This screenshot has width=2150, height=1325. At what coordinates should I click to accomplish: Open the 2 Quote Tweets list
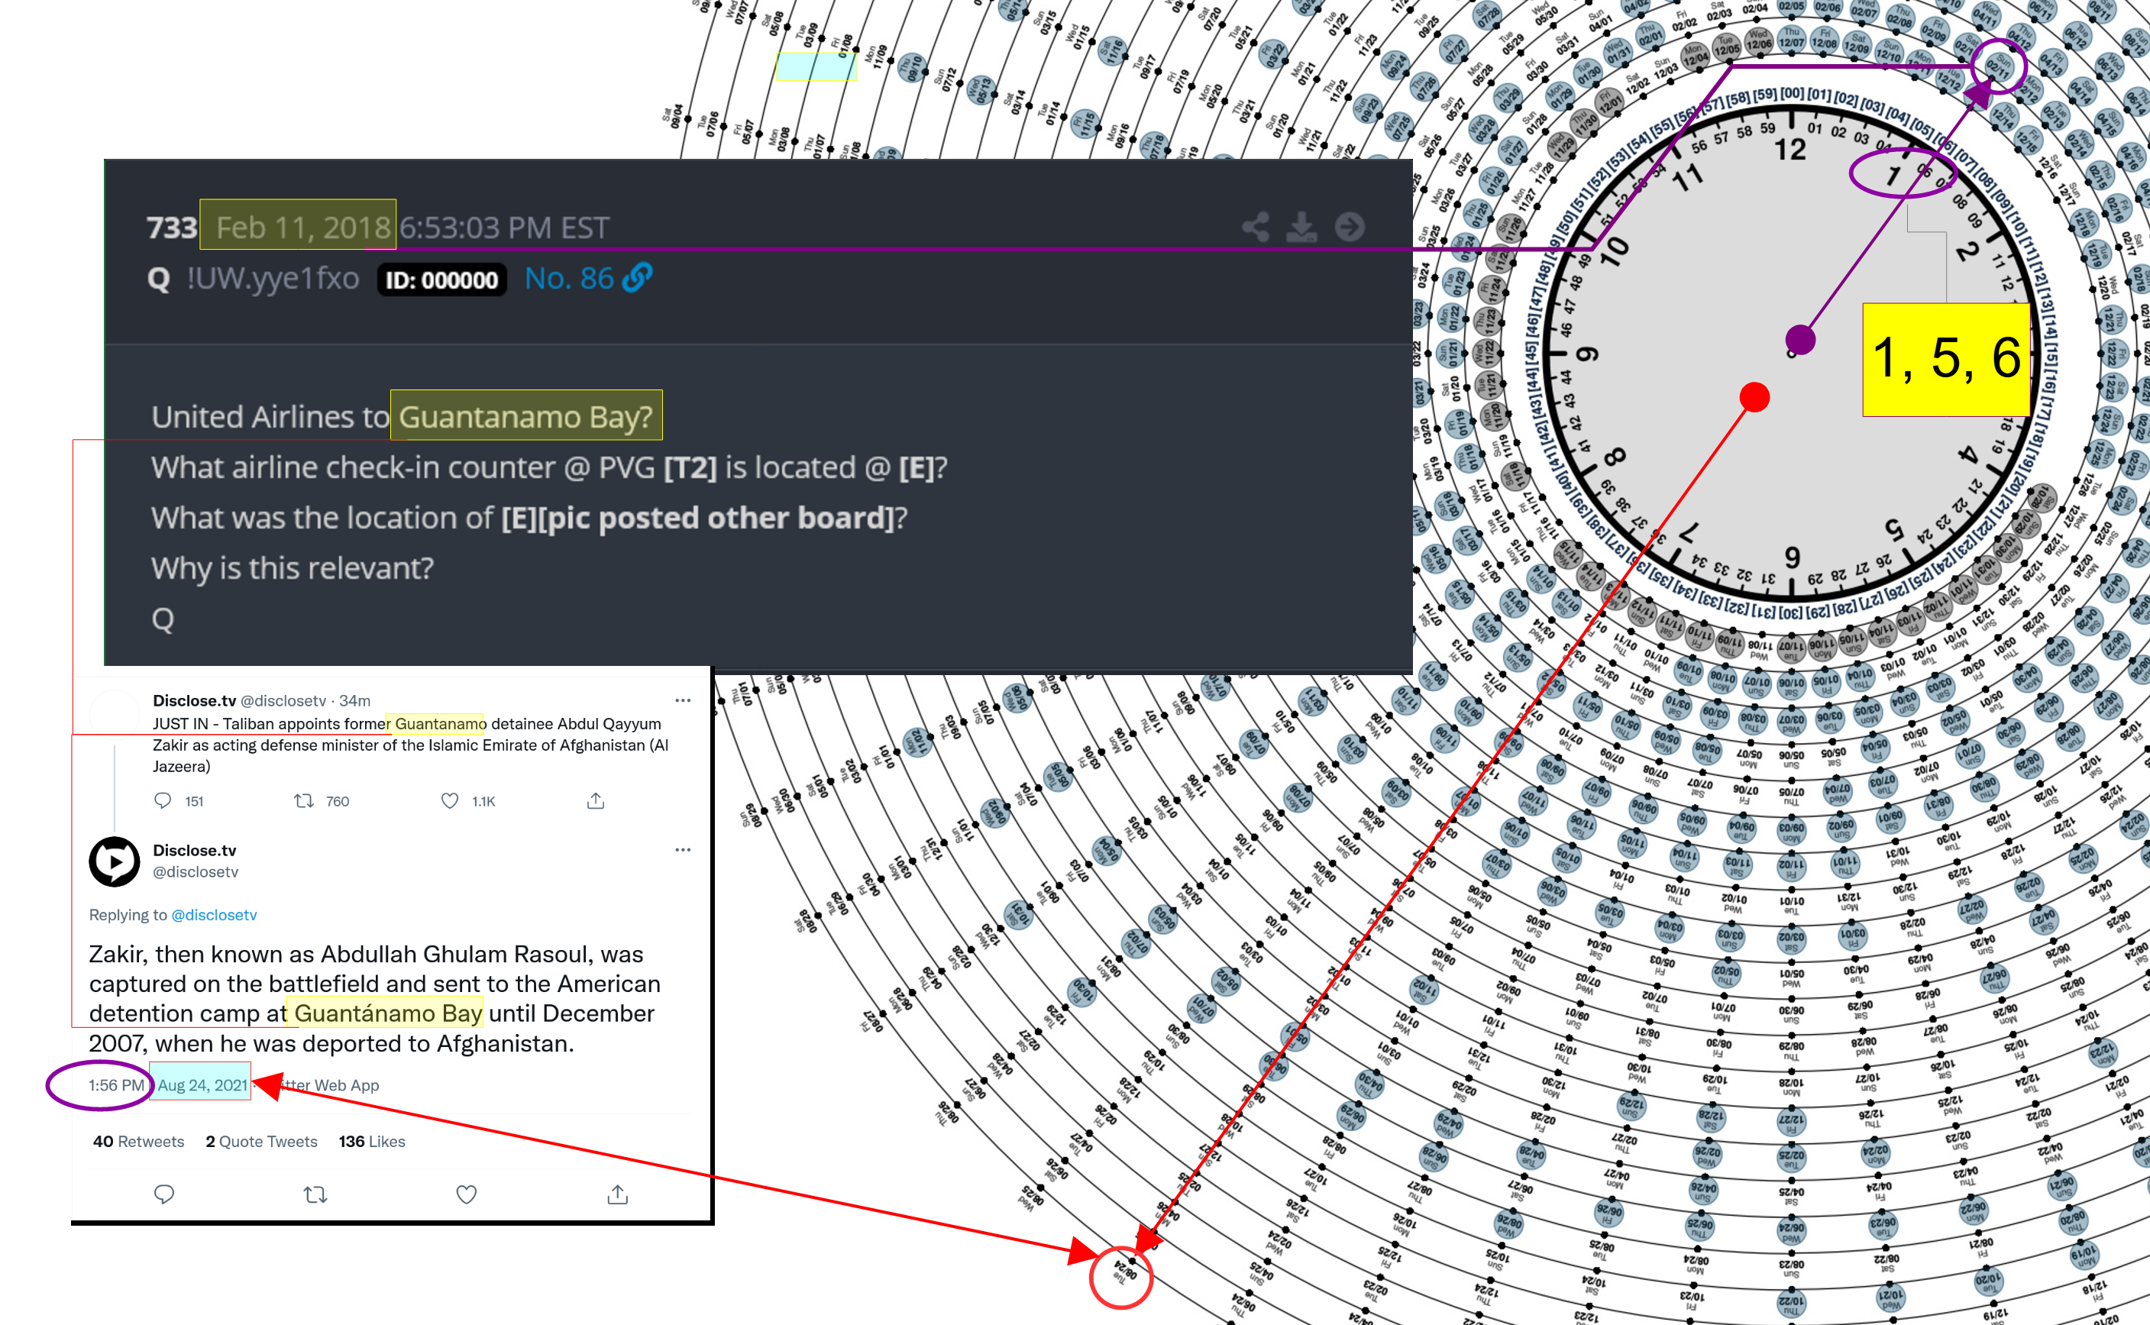[261, 1141]
